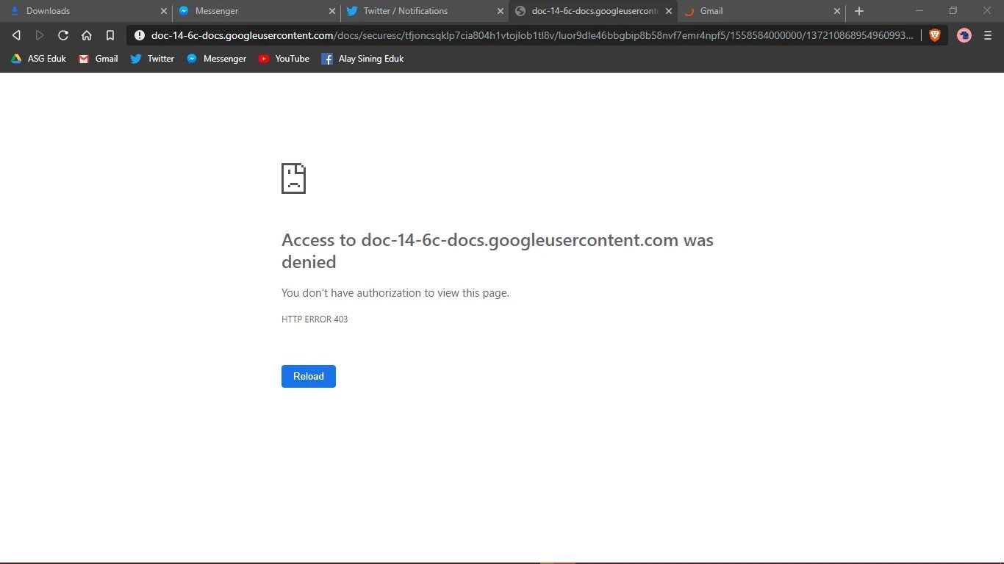Viewport: 1004px width, 564px height.
Task: Open the Twitter bookmark
Action: click(x=152, y=59)
